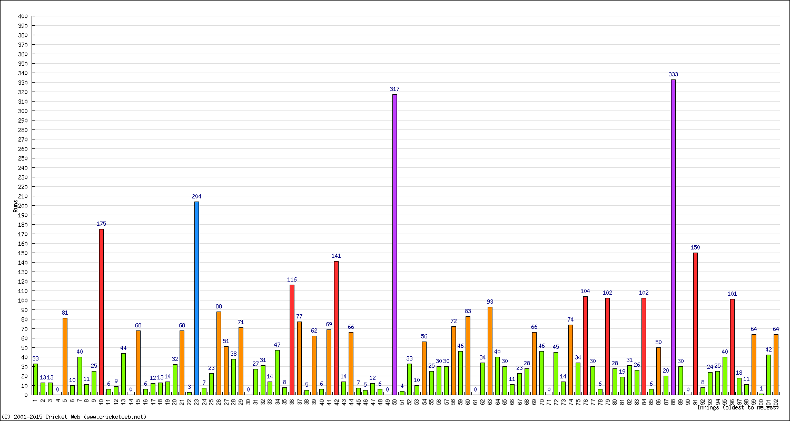Click the 'Runs' y-axis title
790x421 pixels.
click(15, 206)
